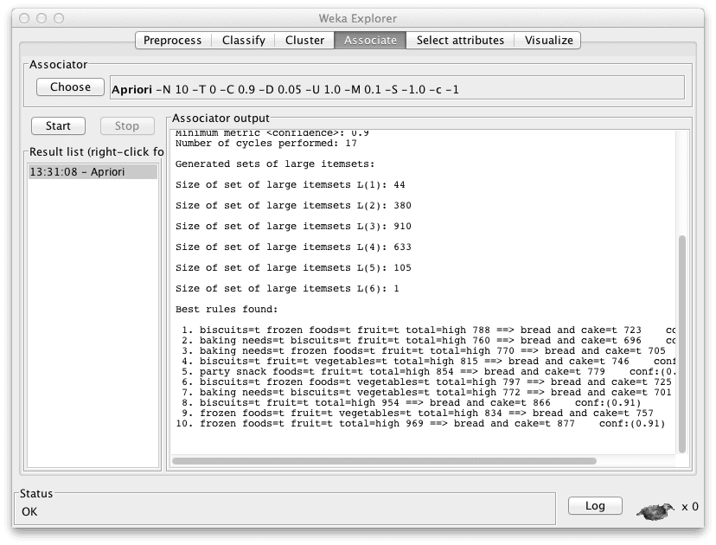Click rule 1 with total=high 788
Viewport: 716px width, 545px height.
pyautogui.click(x=428, y=330)
